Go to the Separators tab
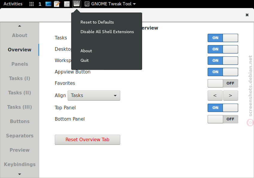 (x=20, y=136)
